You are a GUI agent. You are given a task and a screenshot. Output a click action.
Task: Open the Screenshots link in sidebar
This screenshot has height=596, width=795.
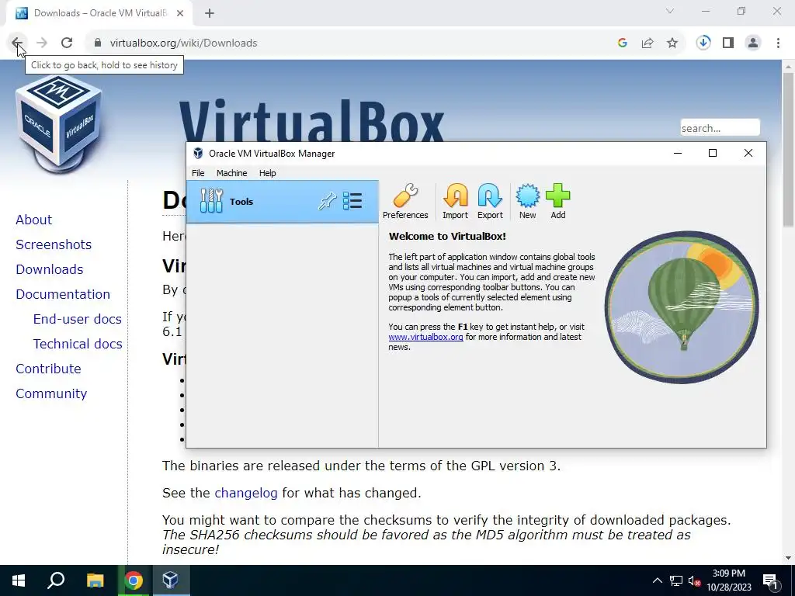(x=54, y=244)
